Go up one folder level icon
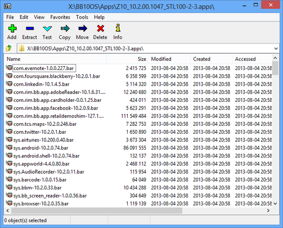283x228 pixels. [9, 49]
